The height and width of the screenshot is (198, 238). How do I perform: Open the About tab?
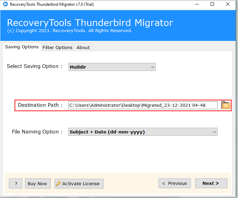point(83,47)
